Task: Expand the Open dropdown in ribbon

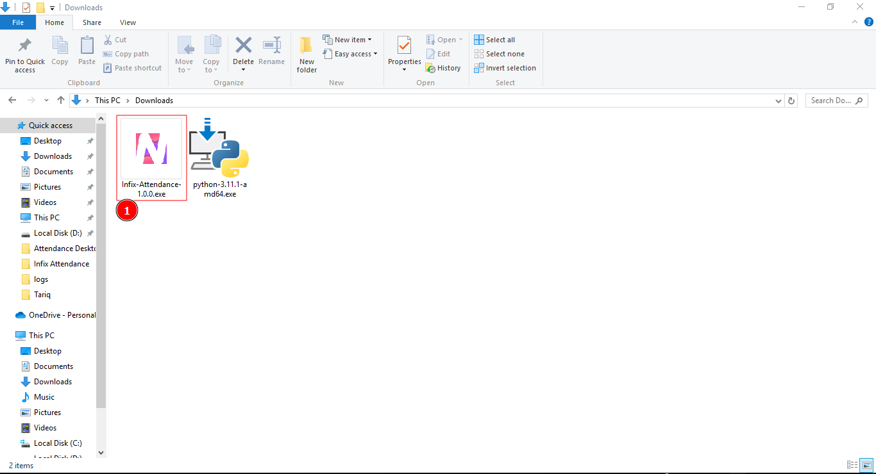Action: click(444, 40)
